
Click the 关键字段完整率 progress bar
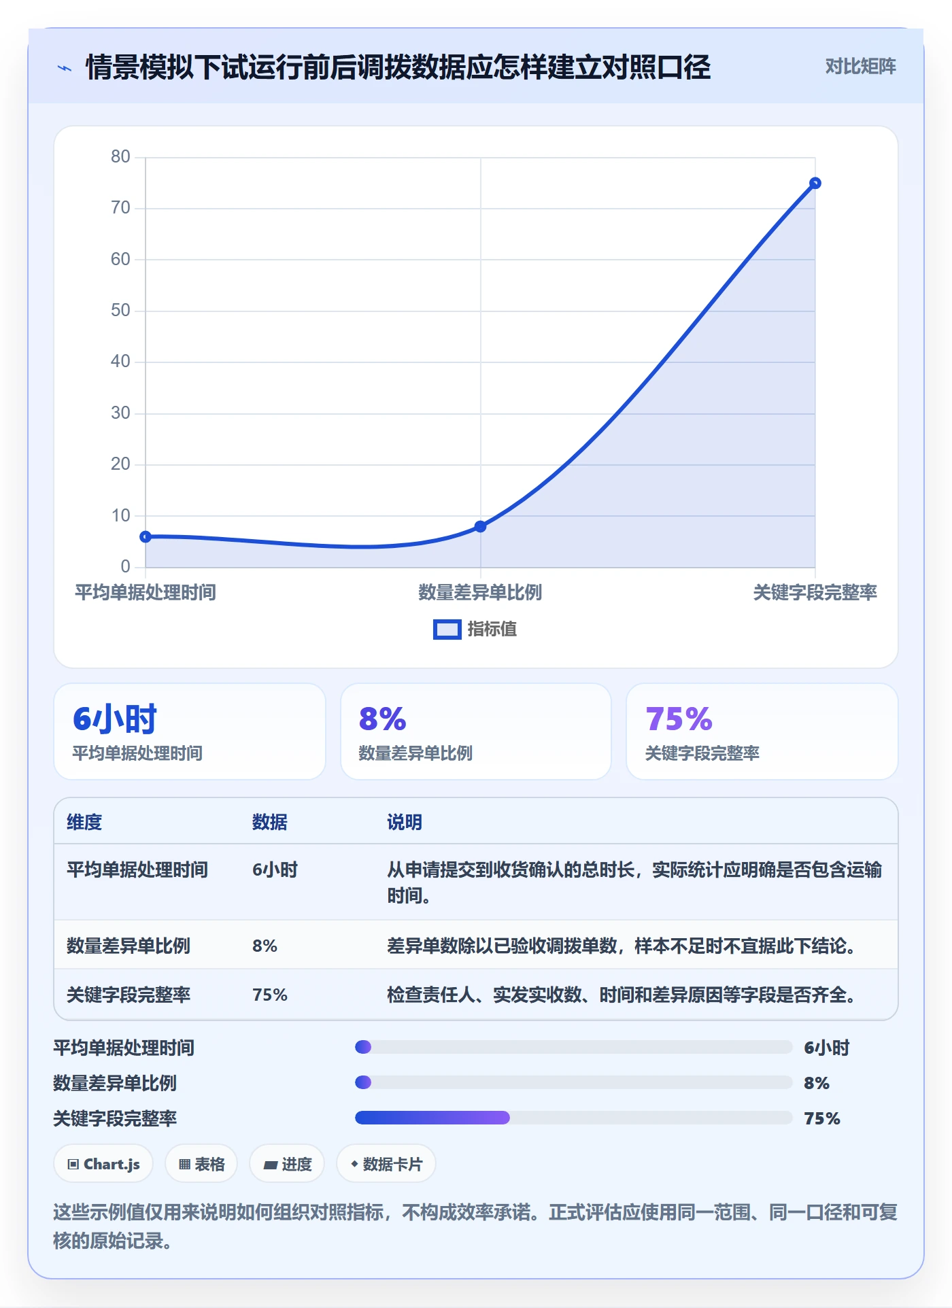coord(574,1118)
